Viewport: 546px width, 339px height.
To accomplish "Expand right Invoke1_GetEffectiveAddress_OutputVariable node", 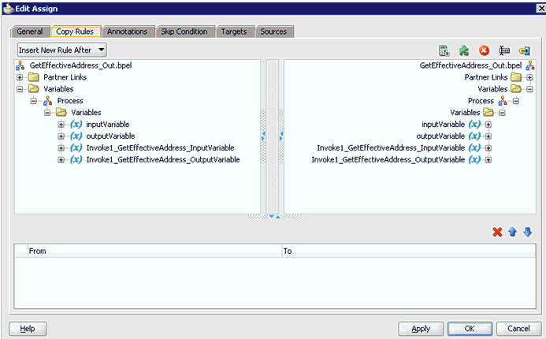I will (488, 160).
